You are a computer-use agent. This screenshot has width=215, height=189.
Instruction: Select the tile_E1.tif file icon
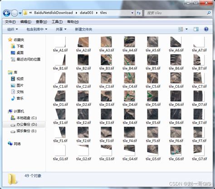60,114
